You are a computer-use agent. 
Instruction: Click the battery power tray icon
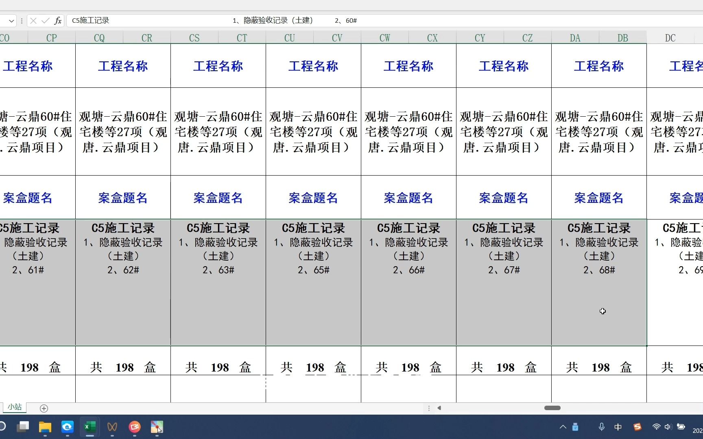681,427
